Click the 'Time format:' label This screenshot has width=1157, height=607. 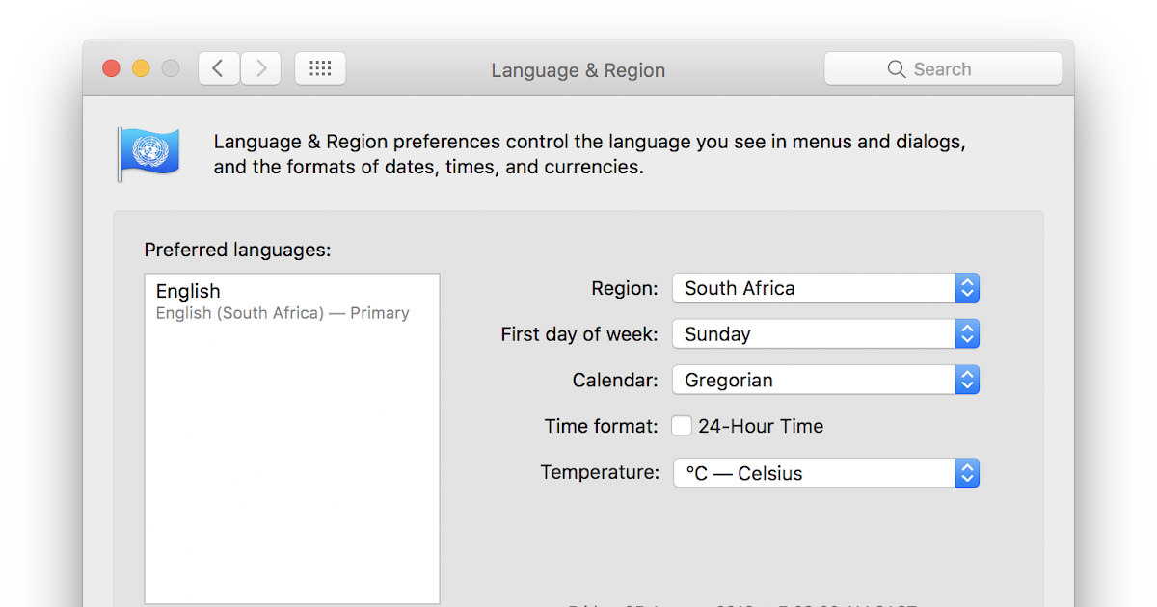[x=602, y=426]
